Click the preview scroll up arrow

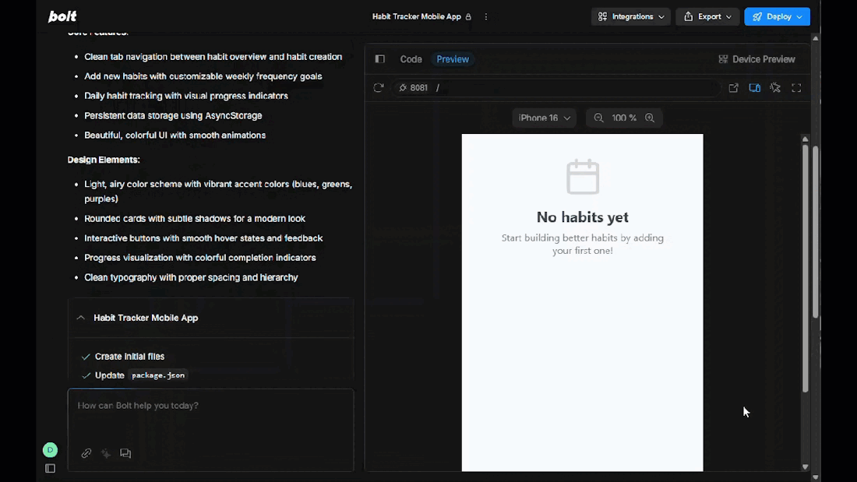805,139
